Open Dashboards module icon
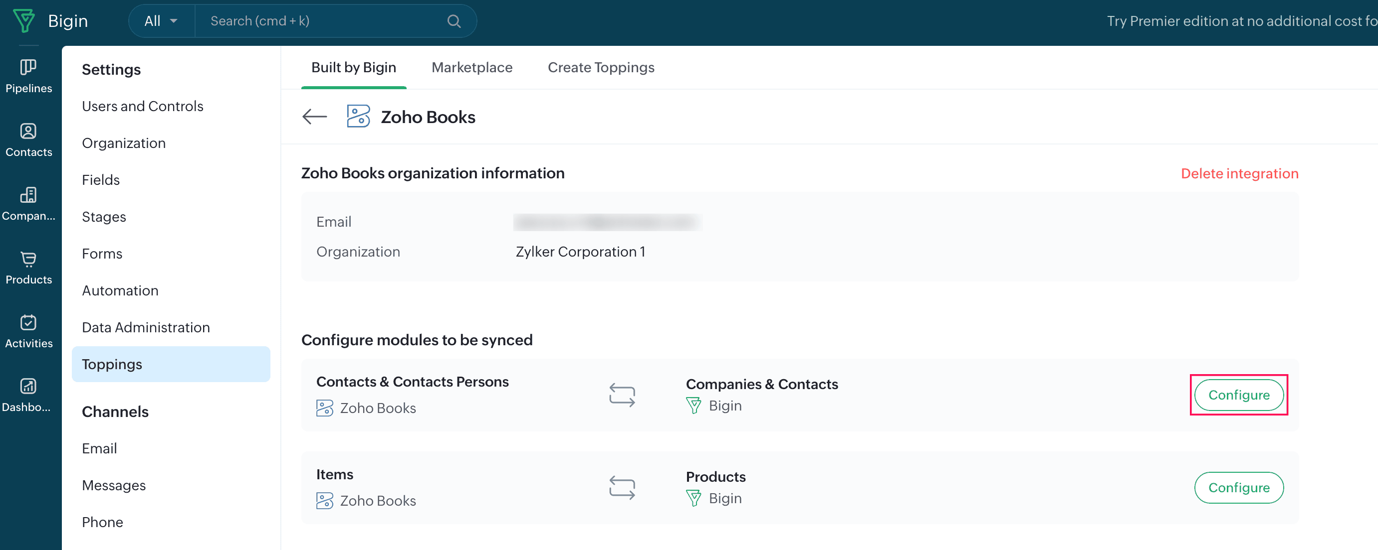1378x550 pixels. pyautogui.click(x=28, y=395)
